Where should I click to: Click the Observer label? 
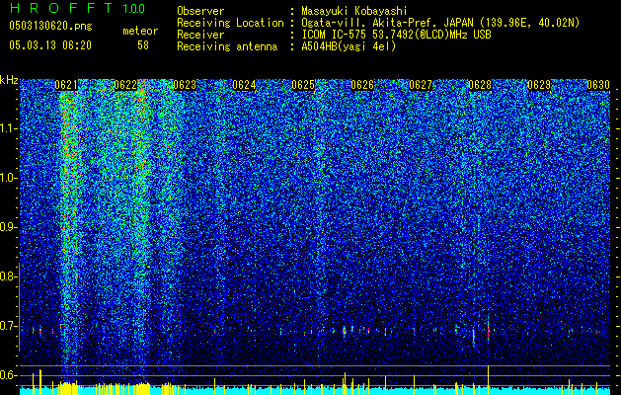(x=200, y=11)
